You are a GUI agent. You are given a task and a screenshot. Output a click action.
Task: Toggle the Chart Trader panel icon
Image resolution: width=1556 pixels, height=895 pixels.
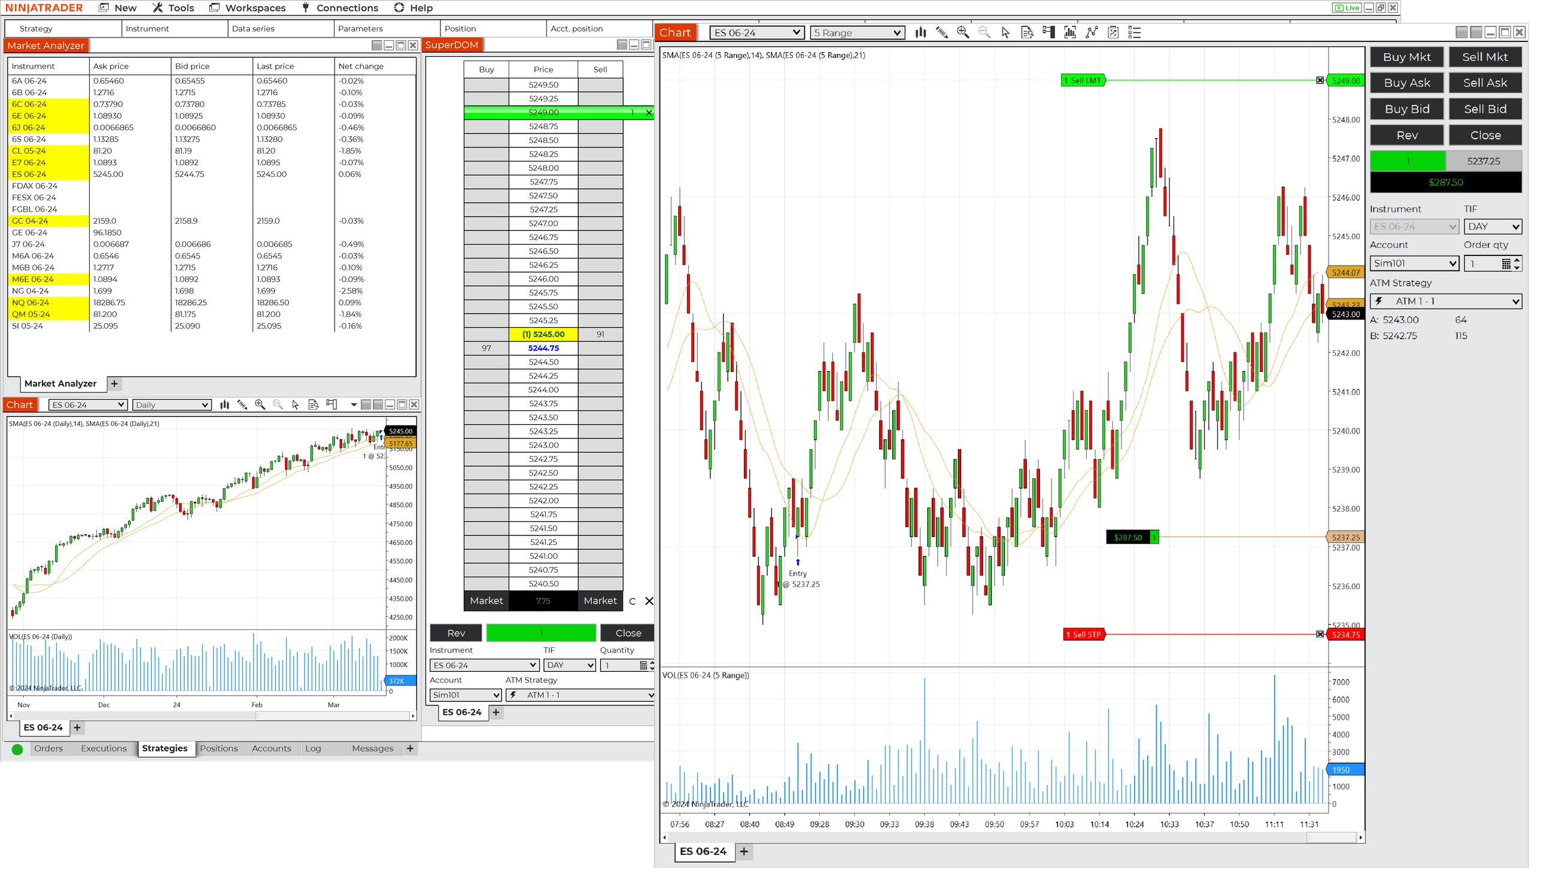coord(1047,32)
